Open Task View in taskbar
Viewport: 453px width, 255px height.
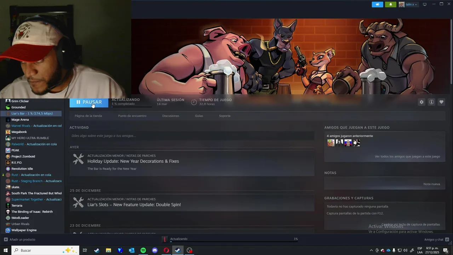(85, 250)
